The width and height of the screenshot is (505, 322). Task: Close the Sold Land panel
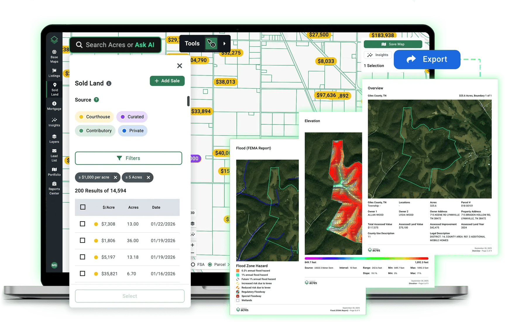[x=180, y=66]
